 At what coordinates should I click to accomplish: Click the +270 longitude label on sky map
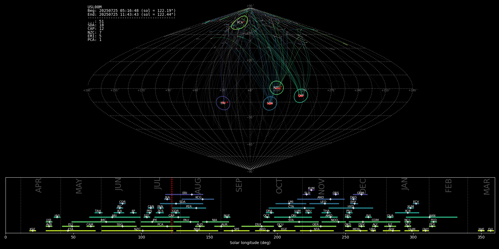pyautogui.click(x=331, y=90)
